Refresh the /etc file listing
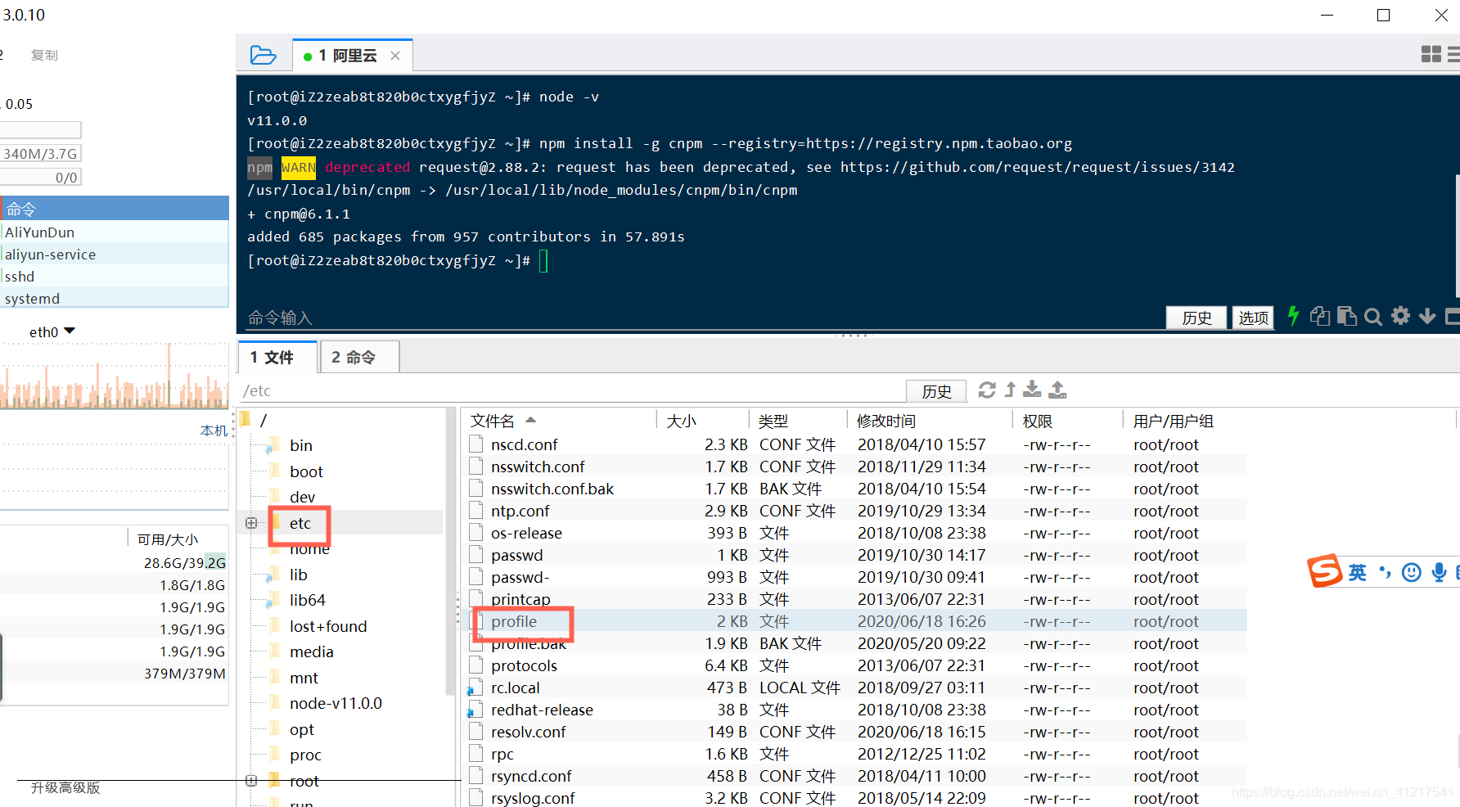Image resolution: width=1460 pixels, height=807 pixels. pos(988,390)
